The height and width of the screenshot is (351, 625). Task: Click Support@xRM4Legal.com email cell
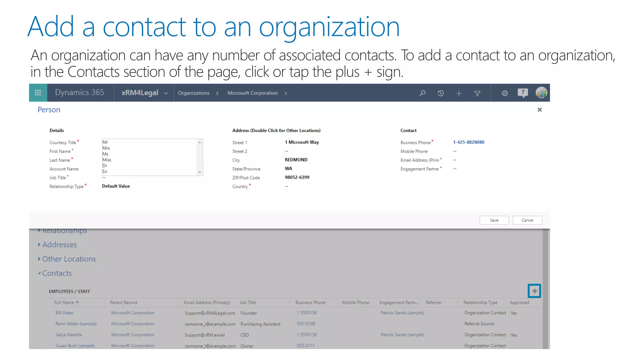coord(210,313)
